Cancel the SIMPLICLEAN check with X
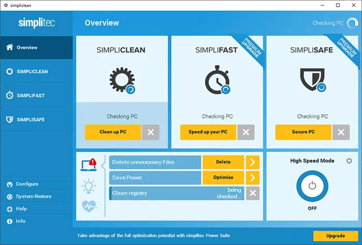 [x=151, y=132]
